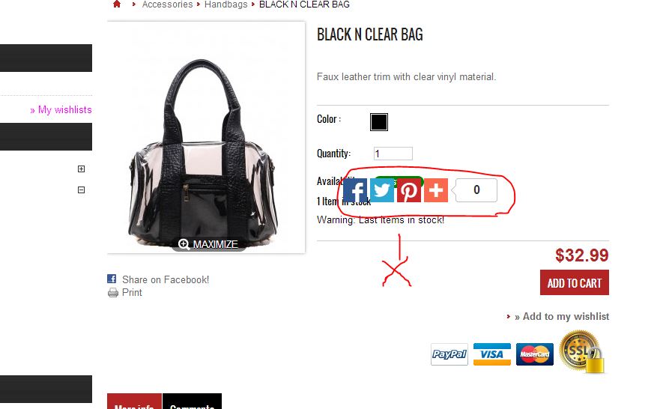This screenshot has width=666, height=409.
Task: Click the ADD TO CART button
Action: coord(575,282)
